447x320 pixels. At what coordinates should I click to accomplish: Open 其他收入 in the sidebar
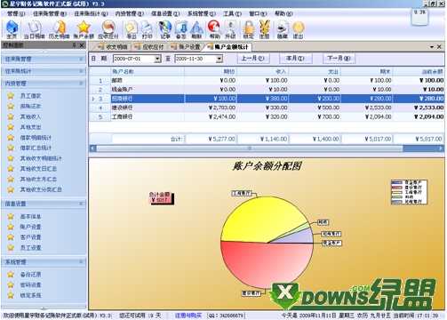point(30,116)
